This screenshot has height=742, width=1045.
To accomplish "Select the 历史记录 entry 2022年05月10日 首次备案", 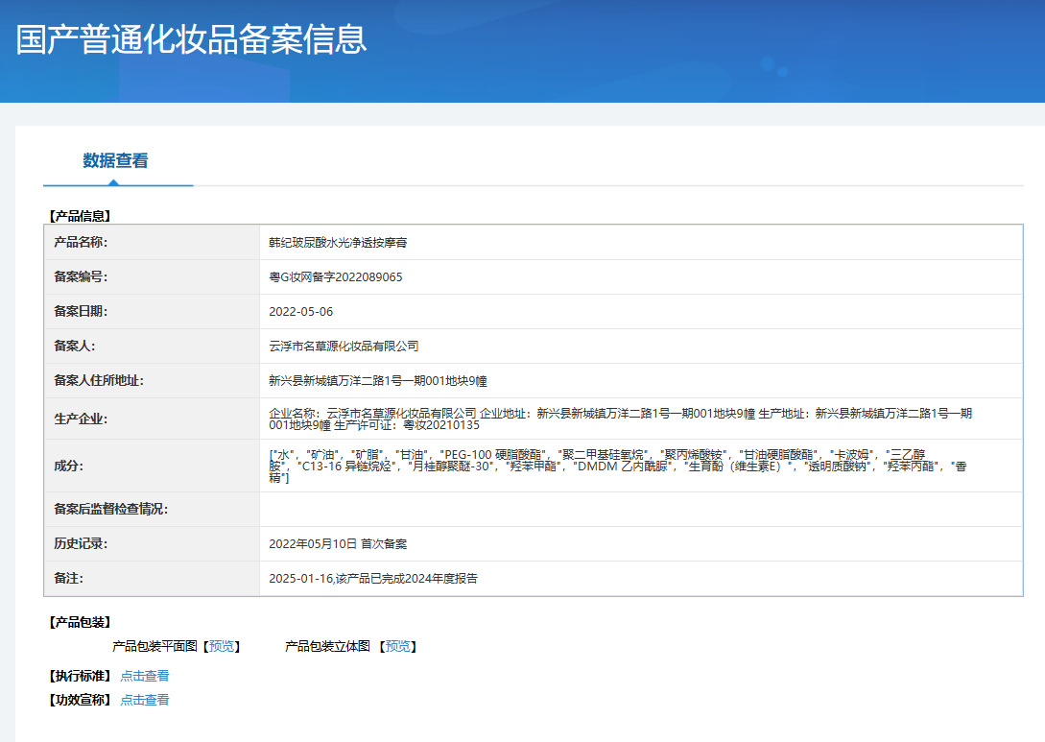I will coord(338,544).
